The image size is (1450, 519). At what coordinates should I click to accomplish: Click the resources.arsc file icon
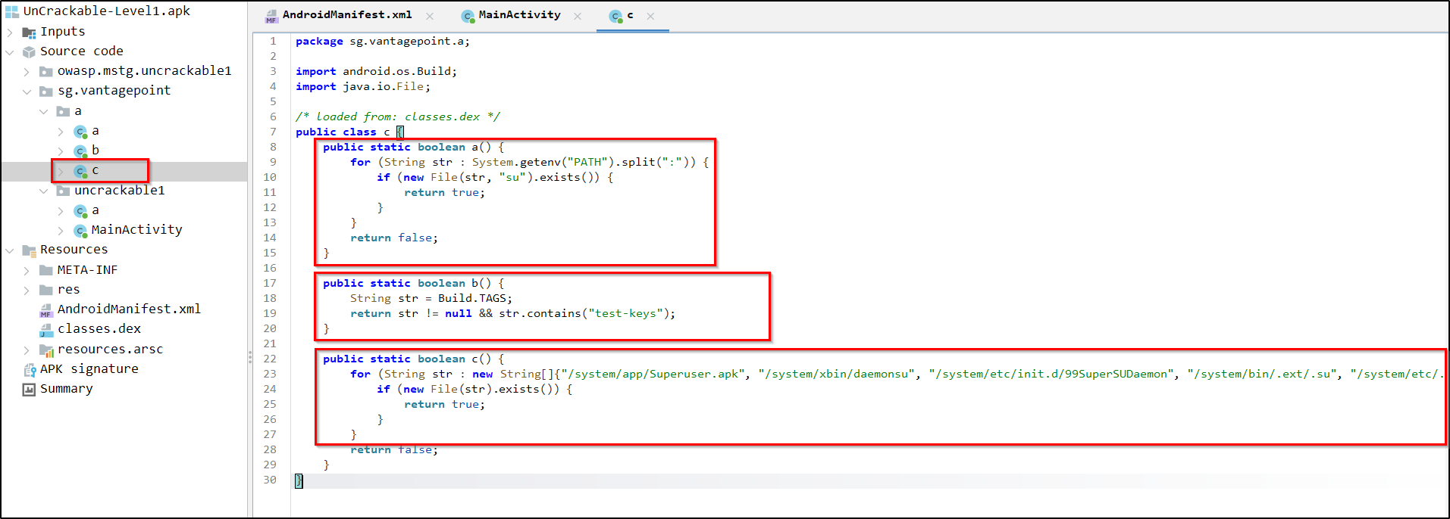[x=46, y=350]
